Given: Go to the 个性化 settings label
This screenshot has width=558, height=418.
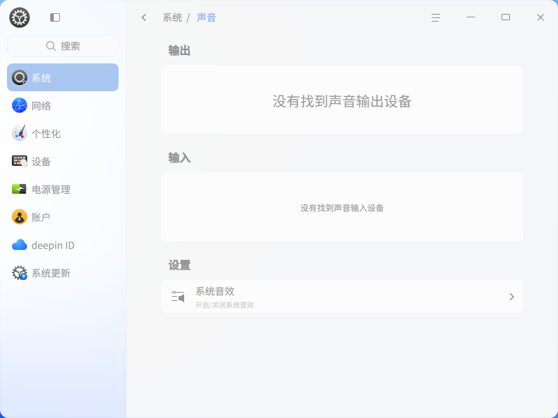Looking at the screenshot, I should (x=46, y=134).
